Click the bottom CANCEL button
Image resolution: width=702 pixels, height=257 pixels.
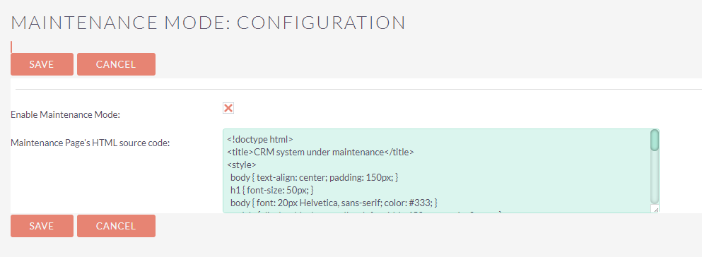tap(117, 226)
